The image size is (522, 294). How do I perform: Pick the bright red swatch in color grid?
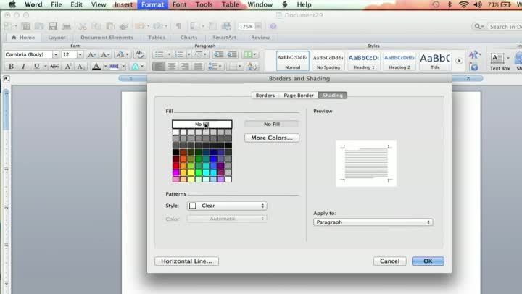pyautogui.click(x=175, y=166)
